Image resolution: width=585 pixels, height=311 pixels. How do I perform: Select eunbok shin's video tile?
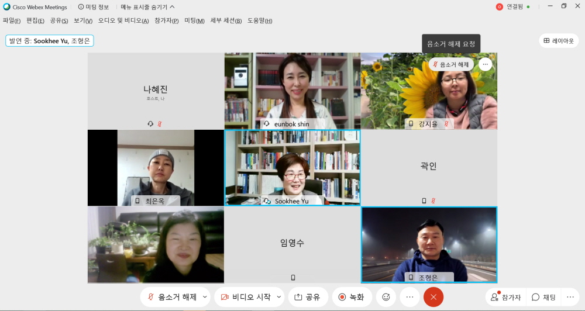[292, 91]
